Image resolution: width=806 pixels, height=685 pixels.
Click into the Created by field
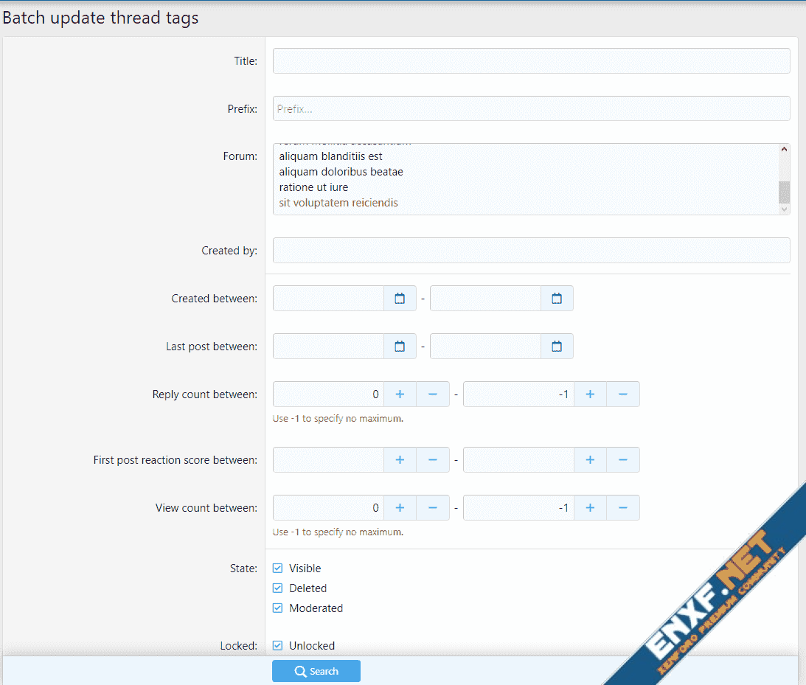pyautogui.click(x=531, y=251)
